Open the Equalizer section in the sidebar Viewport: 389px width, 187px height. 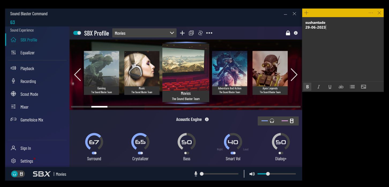[27, 53]
